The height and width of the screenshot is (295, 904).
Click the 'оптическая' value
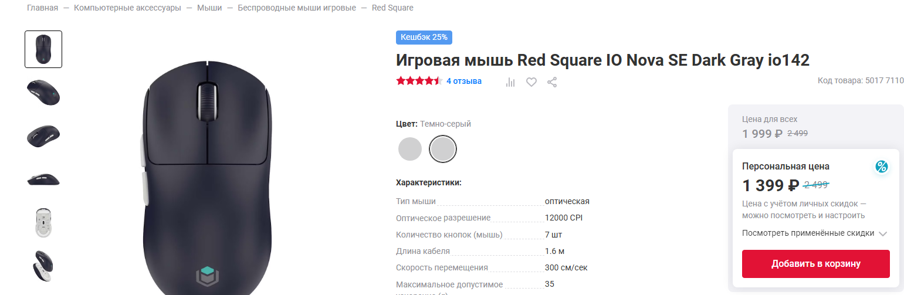(x=567, y=201)
